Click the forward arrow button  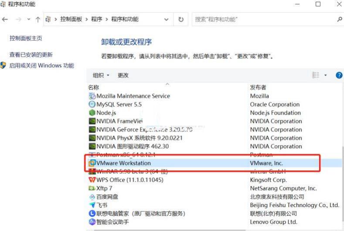pos(18,20)
